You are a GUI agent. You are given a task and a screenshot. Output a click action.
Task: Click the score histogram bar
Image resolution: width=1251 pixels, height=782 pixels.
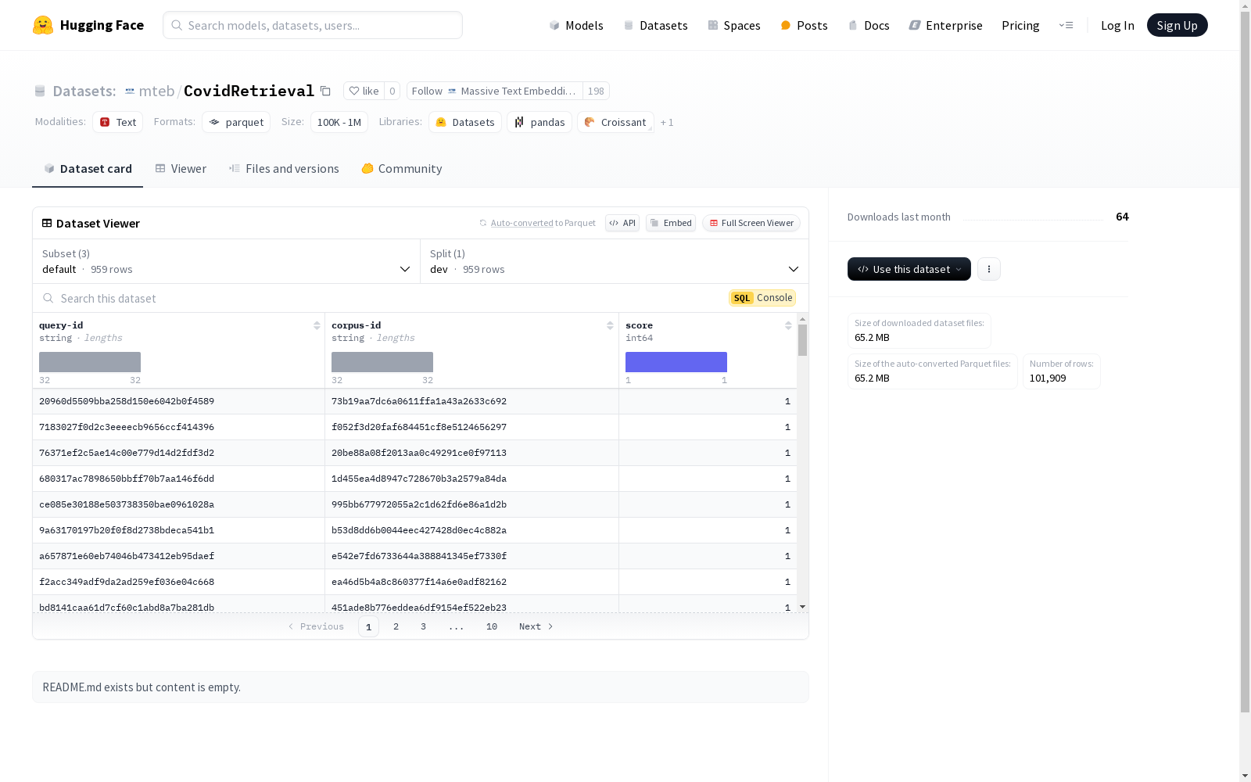pyautogui.click(x=676, y=362)
